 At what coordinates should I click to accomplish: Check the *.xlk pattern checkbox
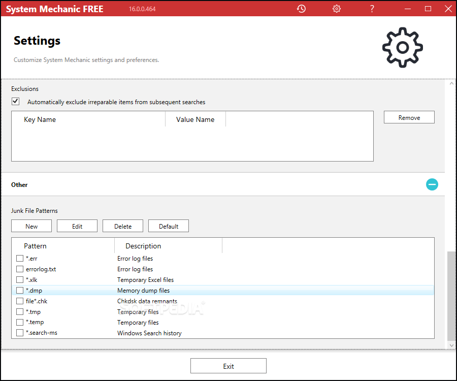pyautogui.click(x=20, y=279)
